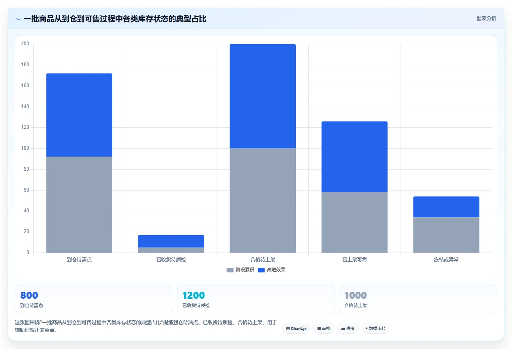Click the number 800 in the first card
512x349 pixels.
pos(29,295)
